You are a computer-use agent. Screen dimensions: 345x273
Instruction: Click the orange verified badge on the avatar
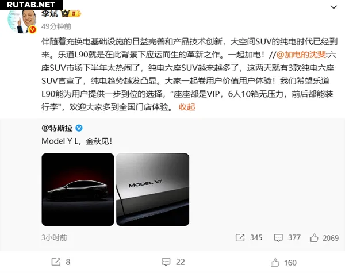click(x=33, y=29)
